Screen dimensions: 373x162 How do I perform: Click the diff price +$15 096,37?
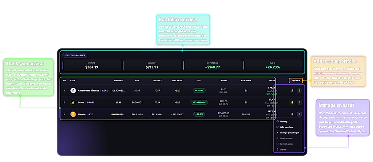pos(177,114)
